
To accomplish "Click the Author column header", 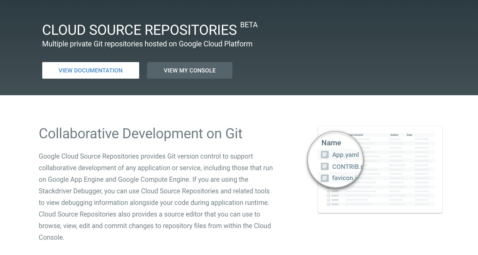I will 394,135.
